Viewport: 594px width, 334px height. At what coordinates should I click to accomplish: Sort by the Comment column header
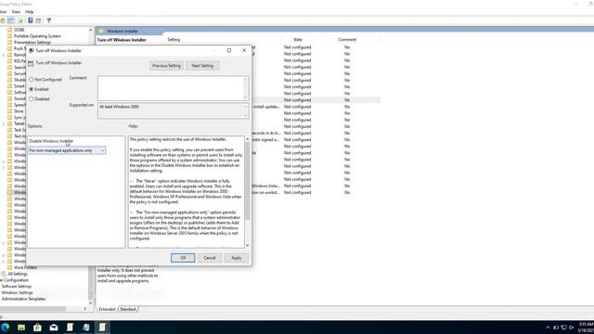pyautogui.click(x=347, y=39)
